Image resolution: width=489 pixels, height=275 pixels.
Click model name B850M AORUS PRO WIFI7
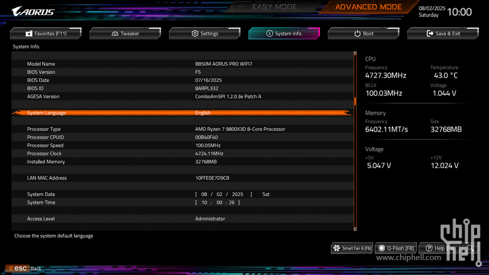click(x=224, y=64)
